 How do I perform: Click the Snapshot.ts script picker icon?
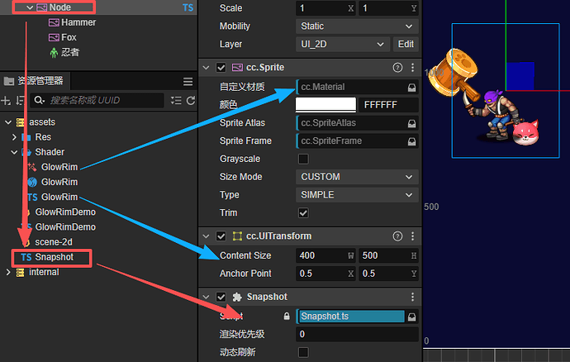pos(411,317)
